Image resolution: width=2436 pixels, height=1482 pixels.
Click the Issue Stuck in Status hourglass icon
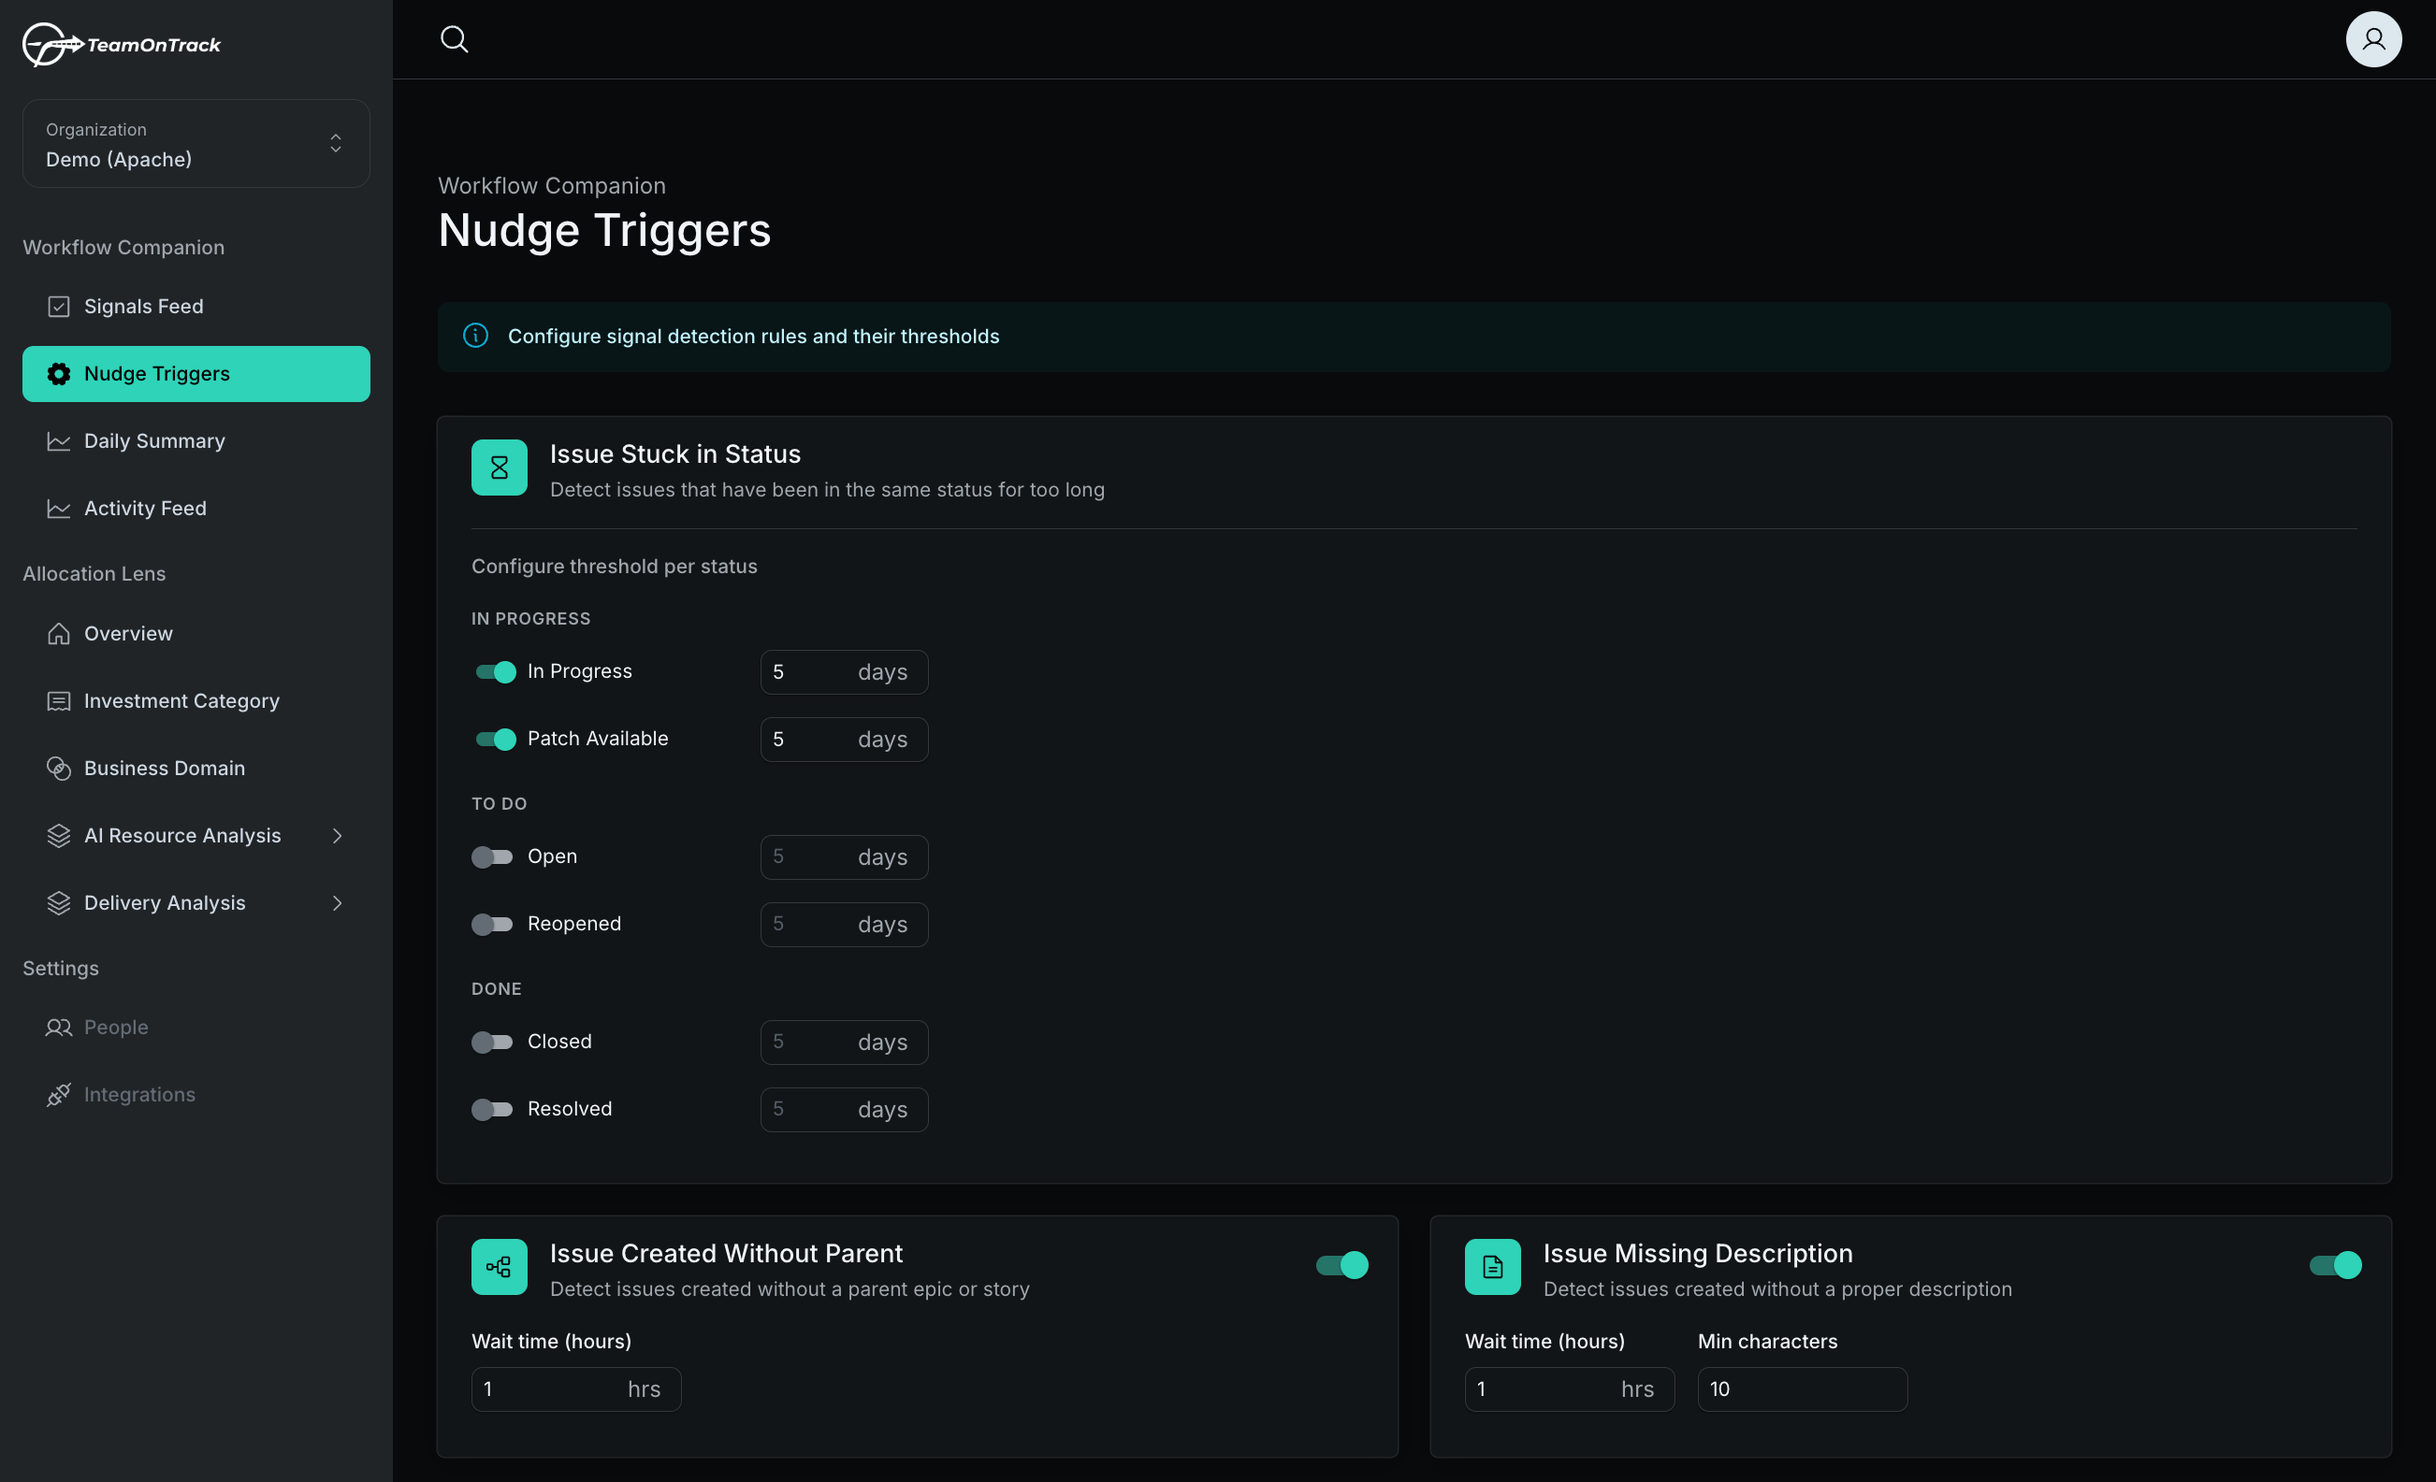click(x=500, y=468)
